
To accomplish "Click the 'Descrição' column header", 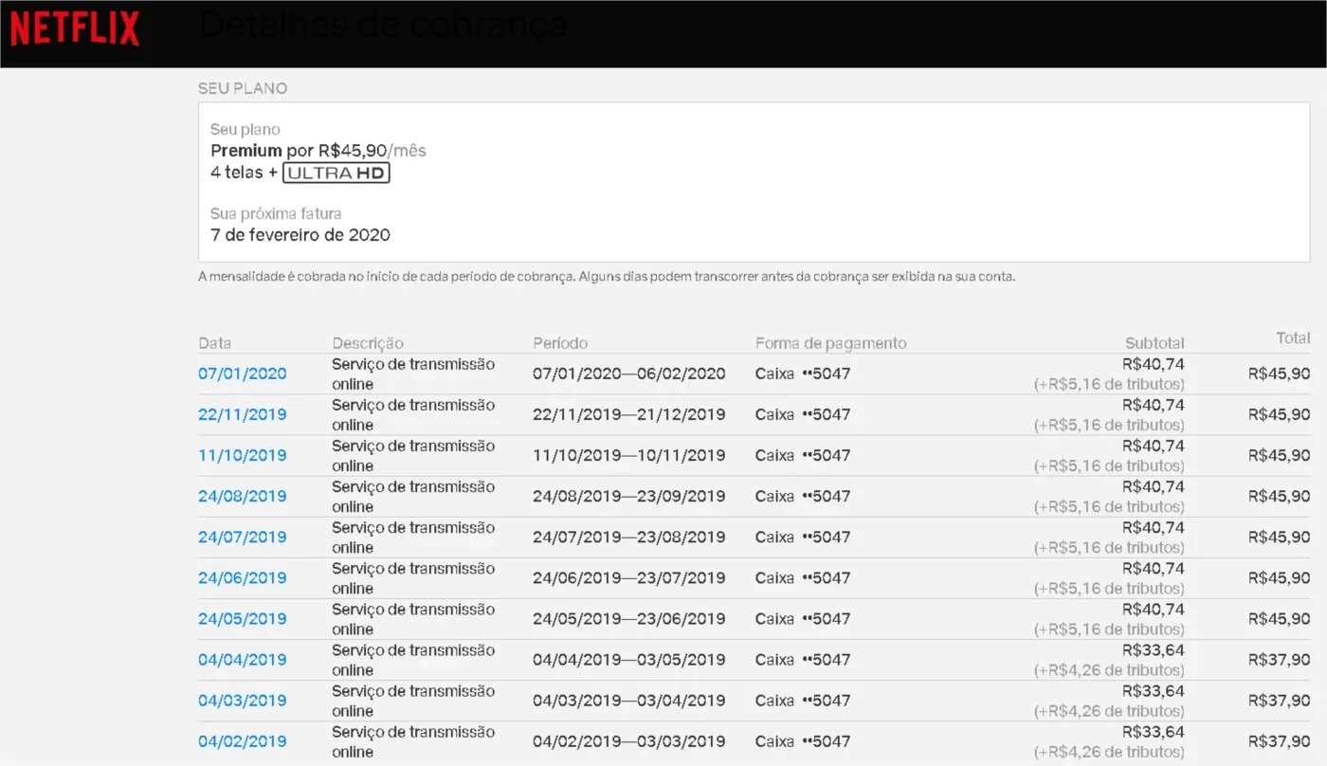I will [x=368, y=343].
